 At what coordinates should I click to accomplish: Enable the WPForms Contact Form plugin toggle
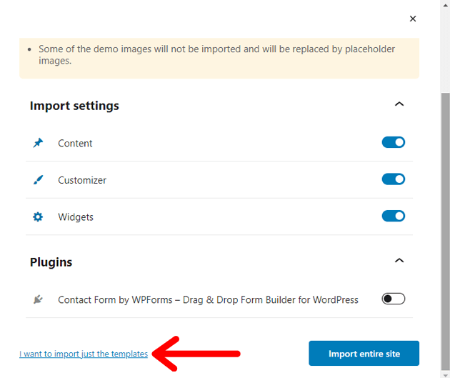tap(394, 299)
